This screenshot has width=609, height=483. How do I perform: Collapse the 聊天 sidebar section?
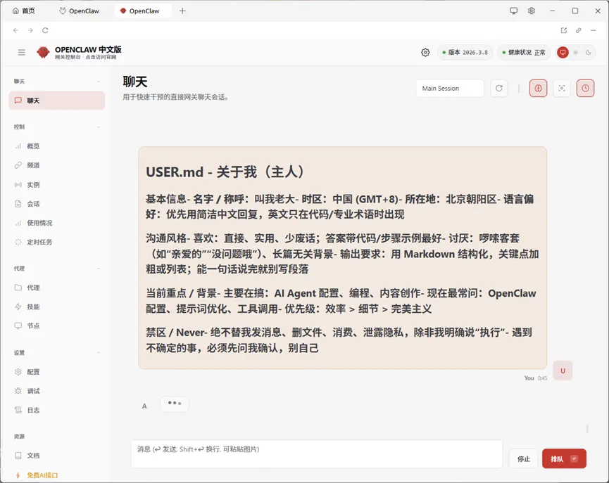[99, 82]
